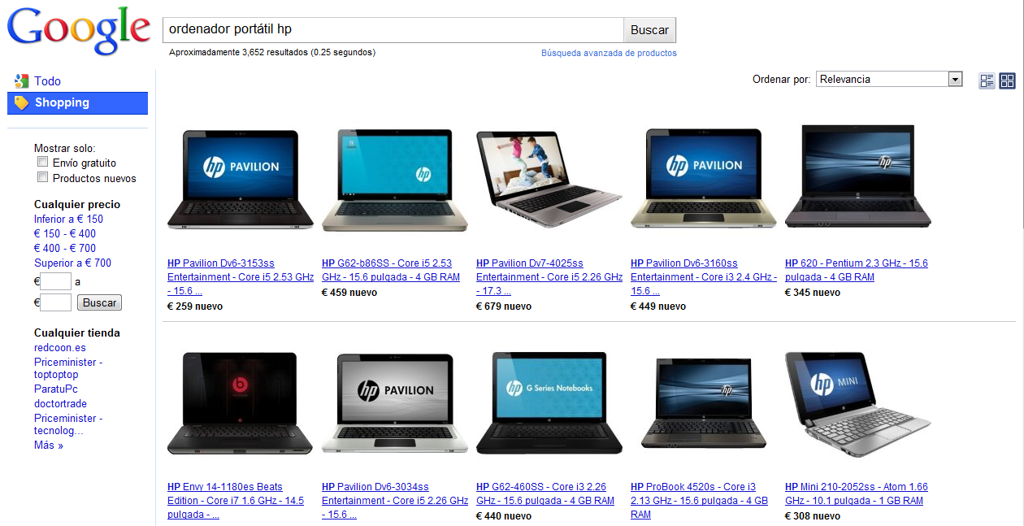Click the € 449 nuevo price
The image size is (1024, 526).
(658, 306)
